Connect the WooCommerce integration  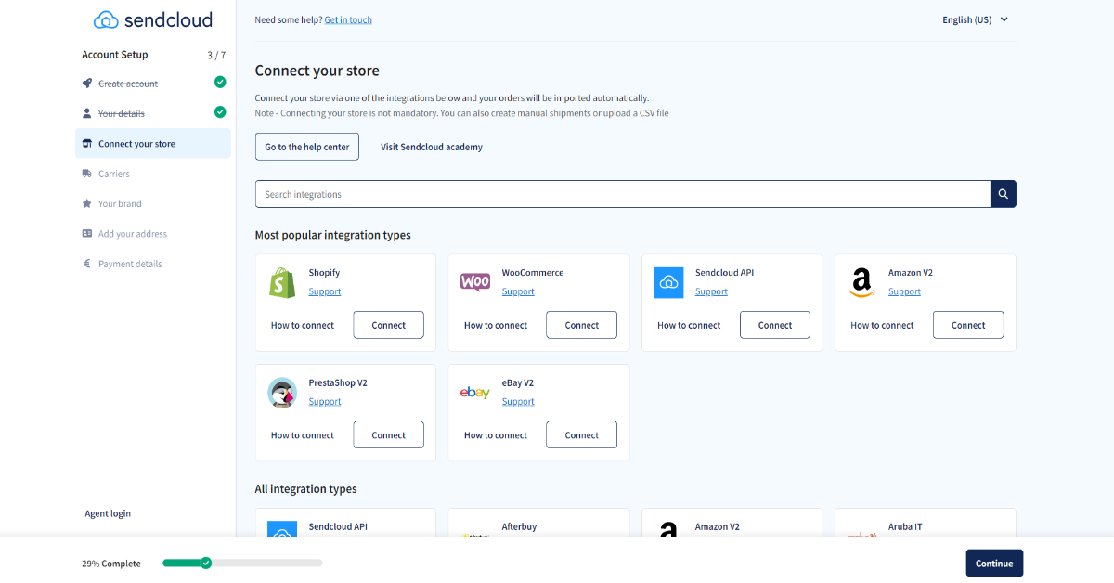pyautogui.click(x=582, y=325)
